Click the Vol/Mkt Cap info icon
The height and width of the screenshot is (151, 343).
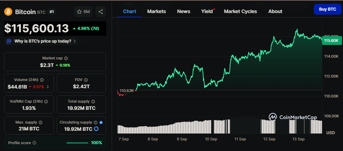tap(46, 102)
